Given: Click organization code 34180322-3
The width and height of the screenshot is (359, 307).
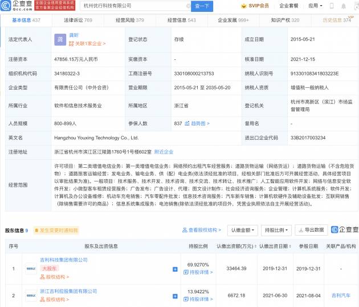Looking at the screenshot, I should pyautogui.click(x=67, y=74).
